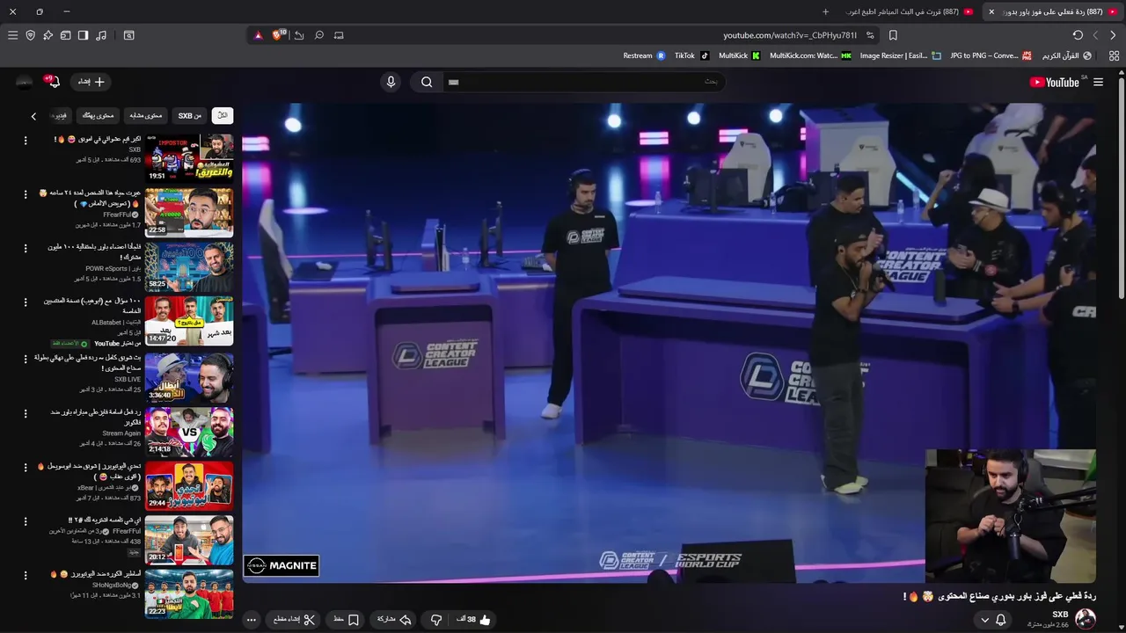Open the browser main hamburger menu

(x=12, y=35)
